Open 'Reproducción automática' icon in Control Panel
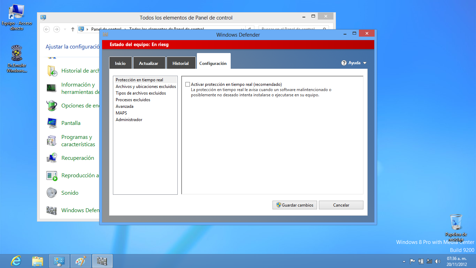 click(52, 176)
